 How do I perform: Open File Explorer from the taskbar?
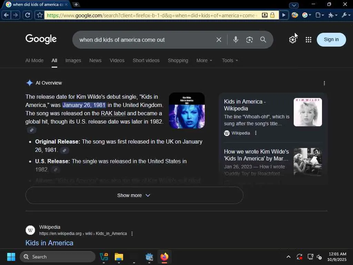(x=119, y=257)
